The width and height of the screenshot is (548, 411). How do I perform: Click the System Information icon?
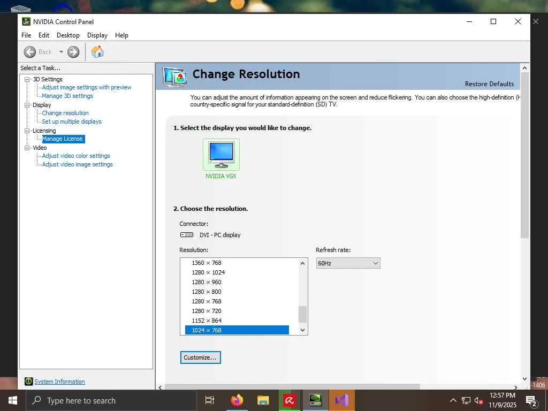(x=29, y=382)
